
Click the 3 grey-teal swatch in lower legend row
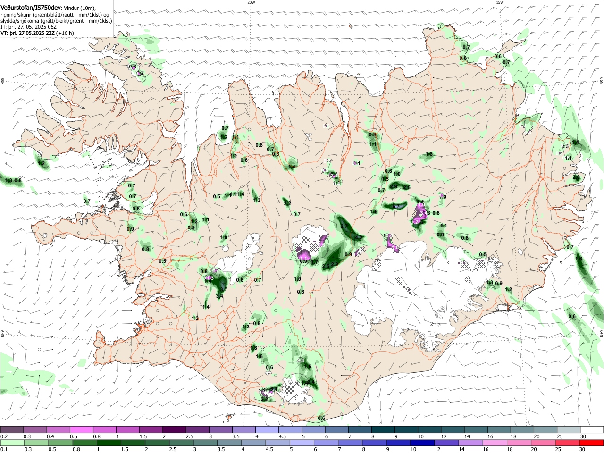click(205, 443)
